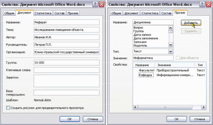Click the Значение column header in properties table
The image size is (213, 125).
[x=175, y=65]
